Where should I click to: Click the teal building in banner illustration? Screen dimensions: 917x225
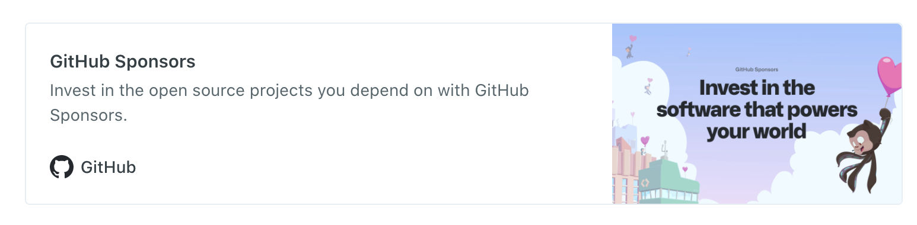667,181
